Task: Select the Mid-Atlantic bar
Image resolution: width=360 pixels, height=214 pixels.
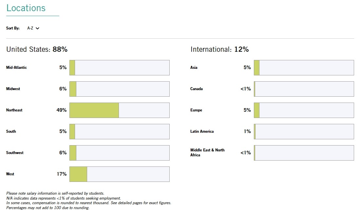Action: click(x=119, y=68)
